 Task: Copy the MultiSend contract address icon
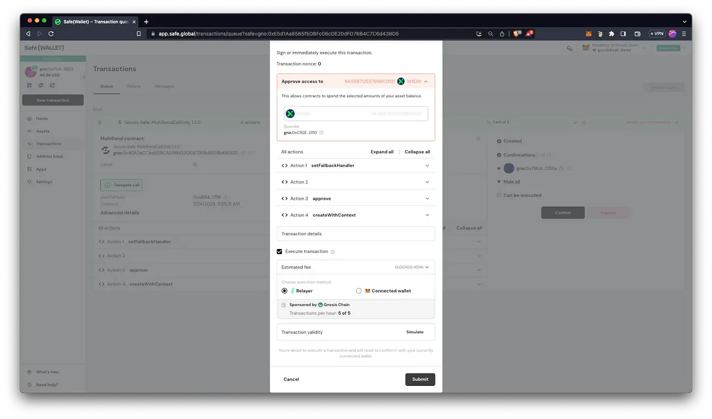[243, 153]
